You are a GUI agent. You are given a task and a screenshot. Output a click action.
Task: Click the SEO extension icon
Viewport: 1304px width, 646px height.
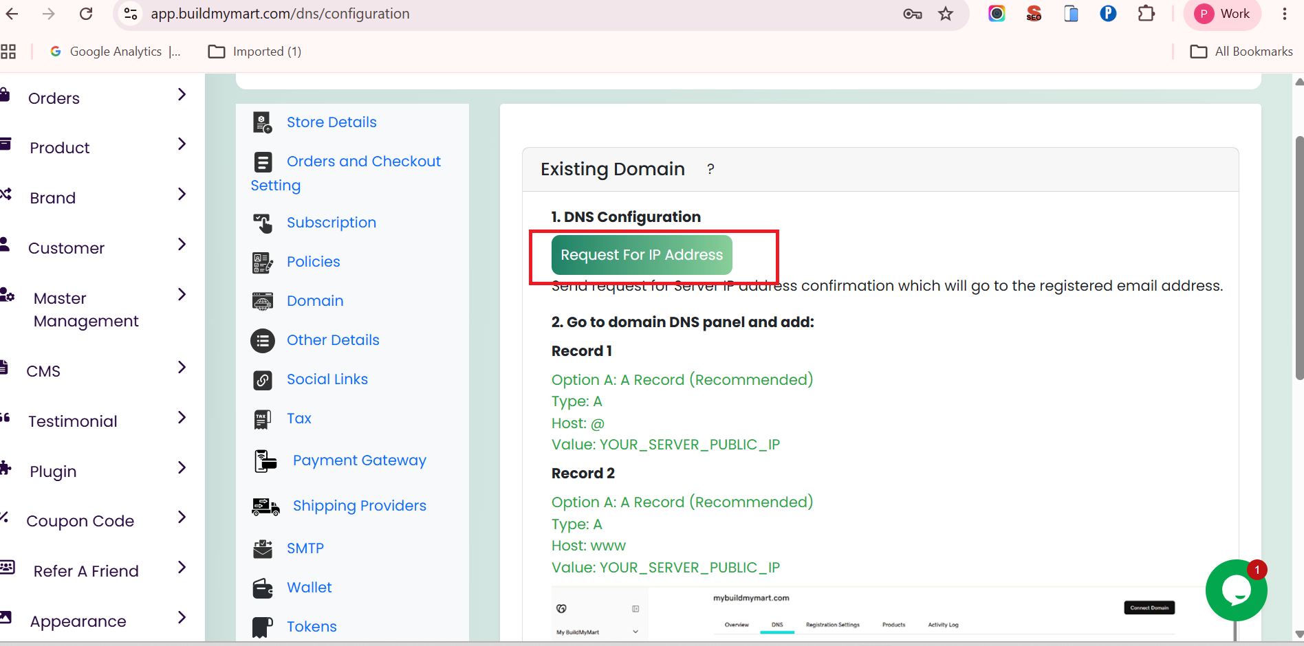click(1034, 14)
